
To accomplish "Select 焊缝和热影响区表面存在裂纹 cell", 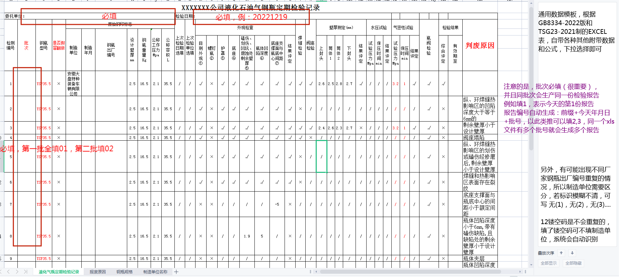I will pyautogui.click(x=480, y=182).
